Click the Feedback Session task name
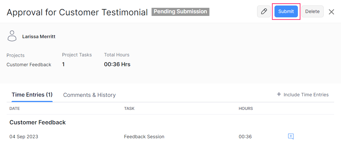Viewport: 341px width, 155px height. click(x=144, y=136)
